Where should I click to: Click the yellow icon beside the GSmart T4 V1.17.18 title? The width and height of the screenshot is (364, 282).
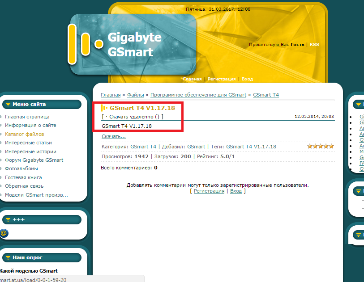tap(104, 108)
